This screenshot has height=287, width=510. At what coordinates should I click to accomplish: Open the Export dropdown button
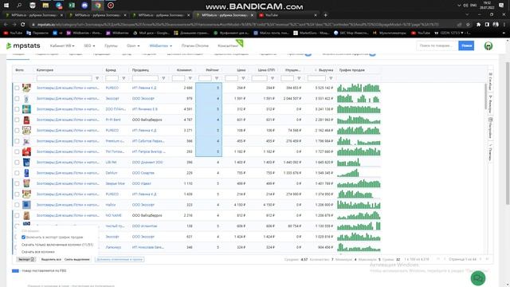point(26,260)
